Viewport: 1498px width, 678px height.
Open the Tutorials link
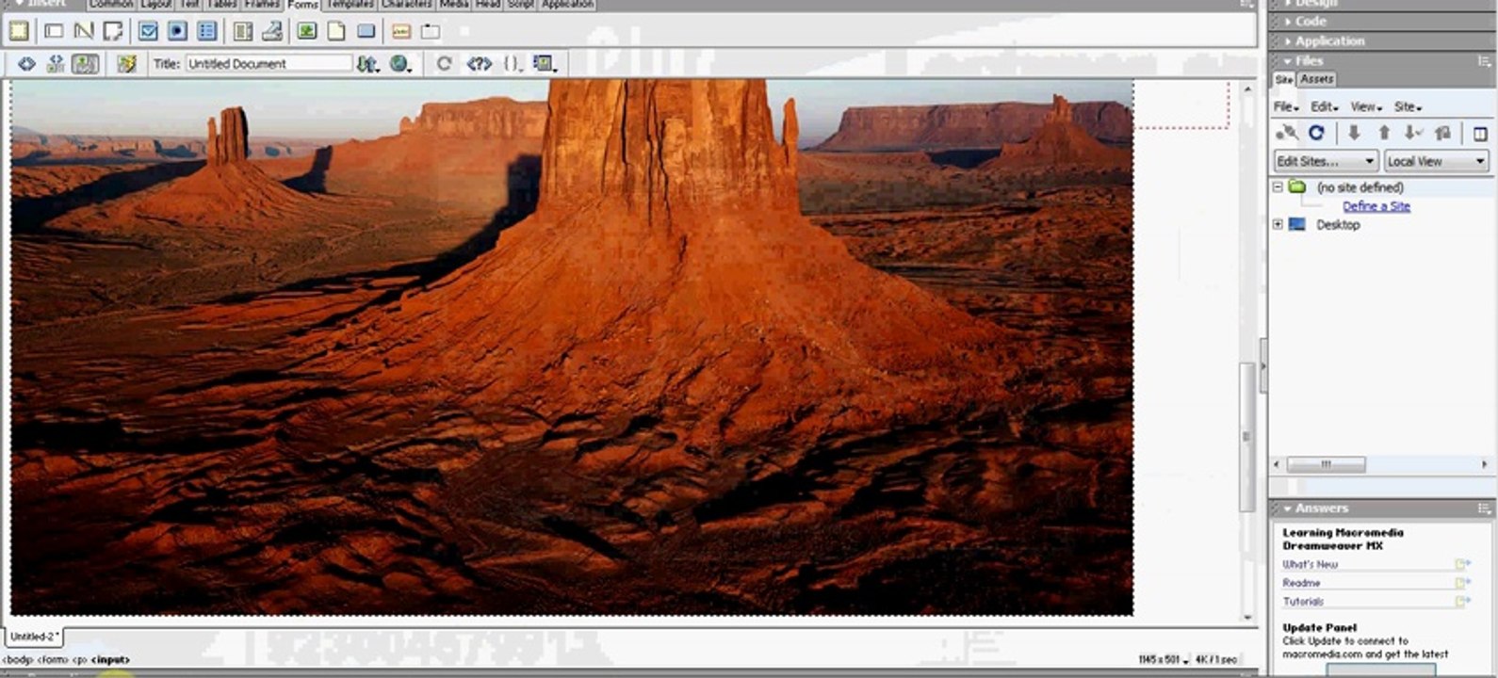point(1303,602)
